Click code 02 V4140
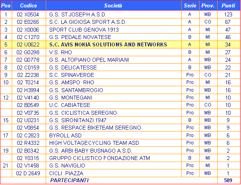The image size is (241, 185). (28, 98)
